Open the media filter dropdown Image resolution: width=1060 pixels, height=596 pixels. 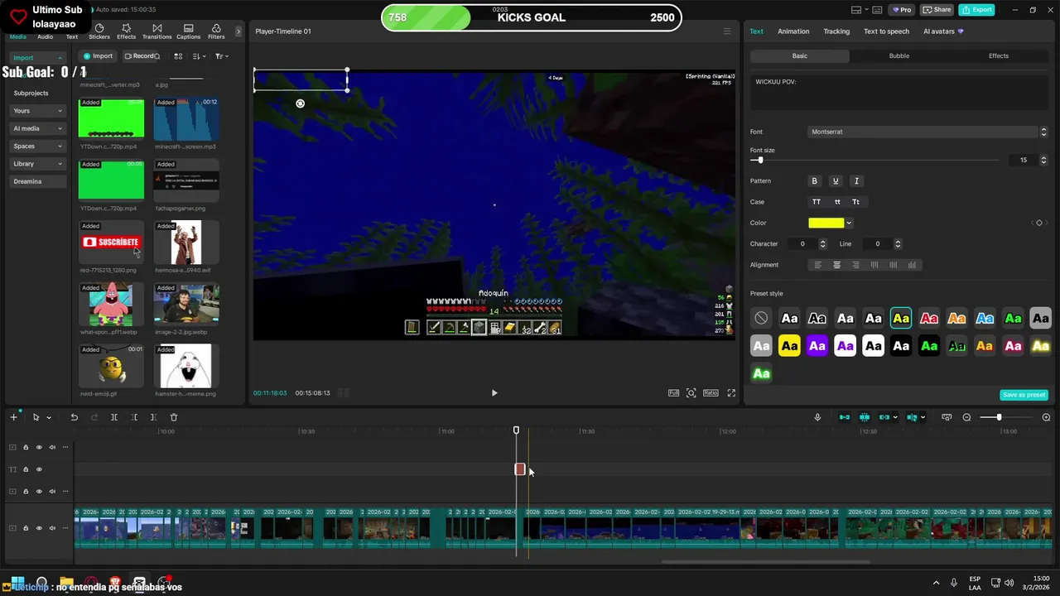point(222,56)
